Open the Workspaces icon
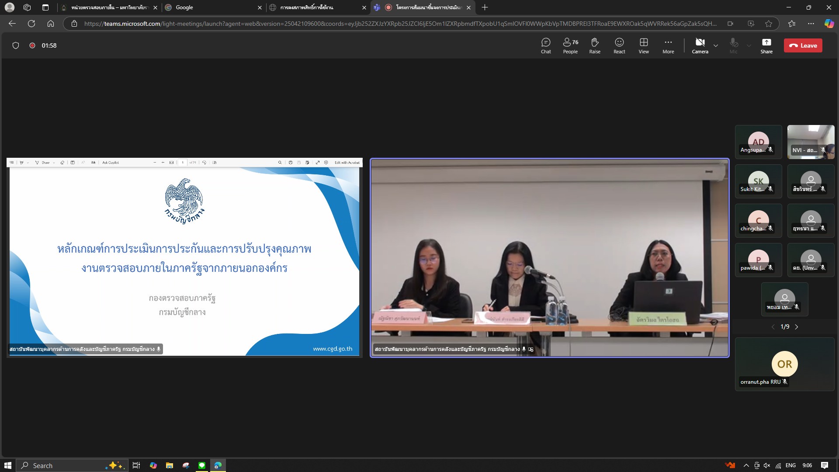839x472 pixels. (27, 7)
